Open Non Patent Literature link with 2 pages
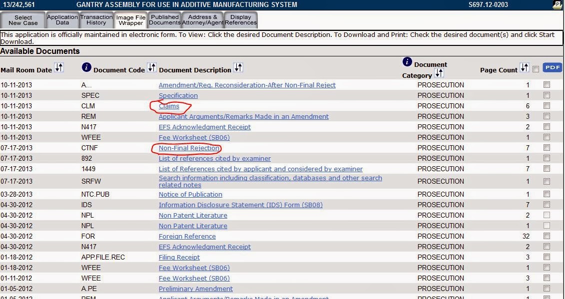The image size is (565, 299). [193, 215]
